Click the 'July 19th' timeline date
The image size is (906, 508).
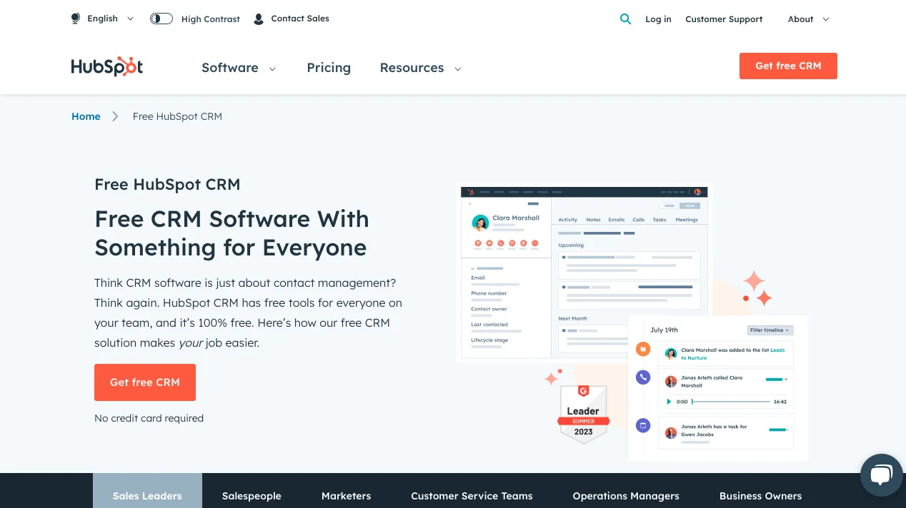pyautogui.click(x=664, y=330)
